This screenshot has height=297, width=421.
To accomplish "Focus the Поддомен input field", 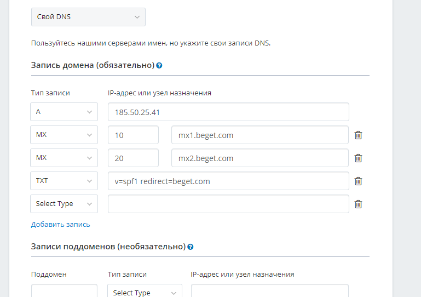I will pyautogui.click(x=64, y=292).
